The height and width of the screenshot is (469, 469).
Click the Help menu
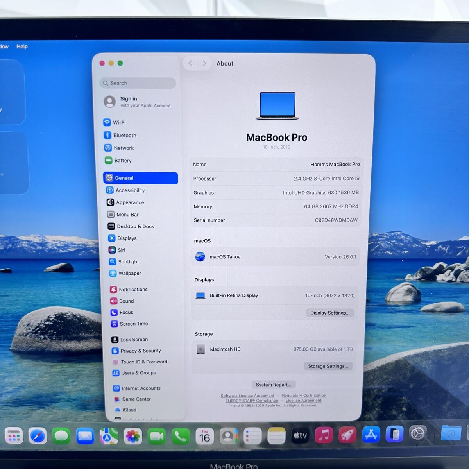point(22,47)
